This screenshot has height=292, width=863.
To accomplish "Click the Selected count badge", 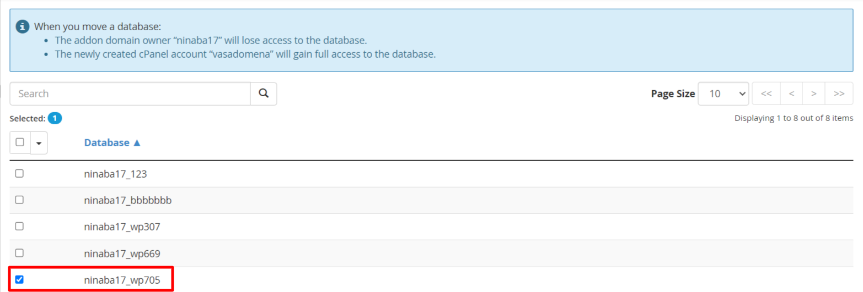I will (x=55, y=118).
